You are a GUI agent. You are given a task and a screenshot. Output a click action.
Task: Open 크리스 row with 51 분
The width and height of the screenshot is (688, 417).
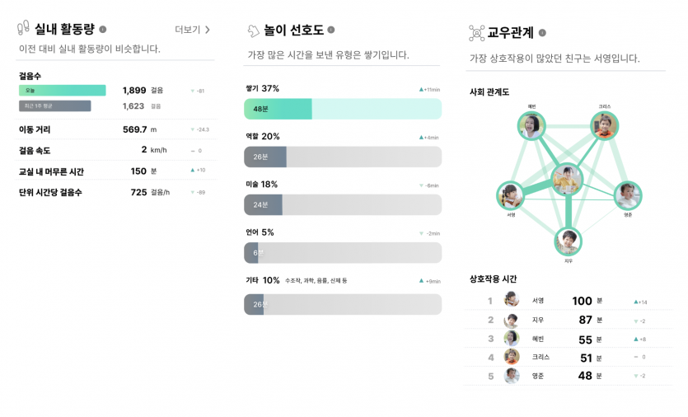(568, 358)
